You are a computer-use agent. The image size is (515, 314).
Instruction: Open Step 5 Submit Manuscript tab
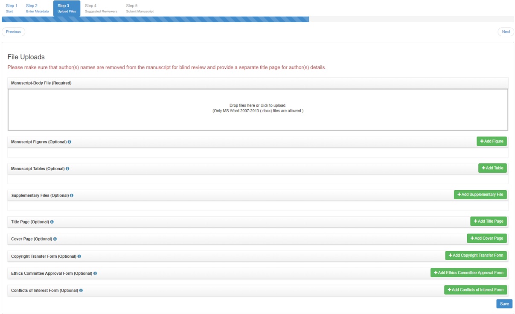(x=140, y=8)
